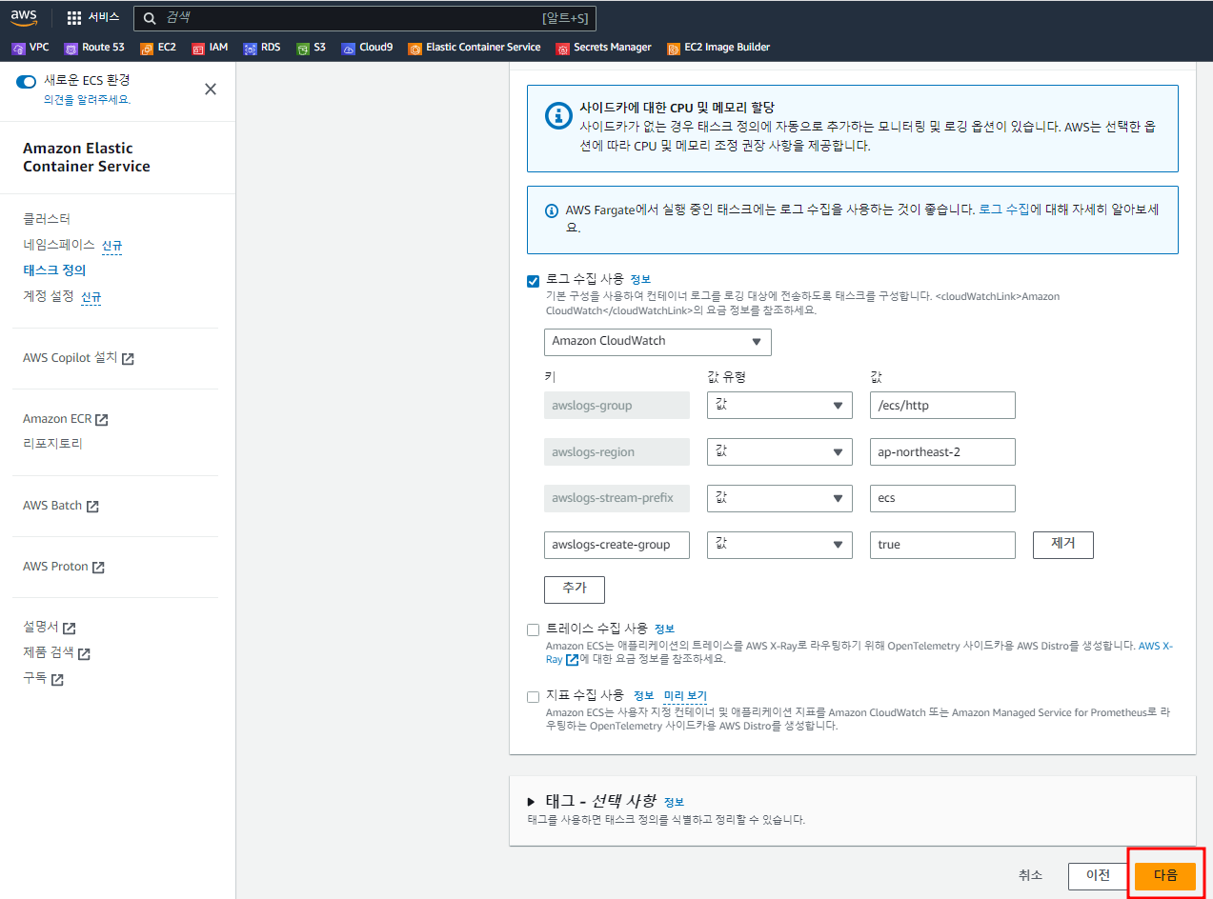
Task: Click the awslogs-region value field ap-northeast-2
Action: [x=942, y=452]
